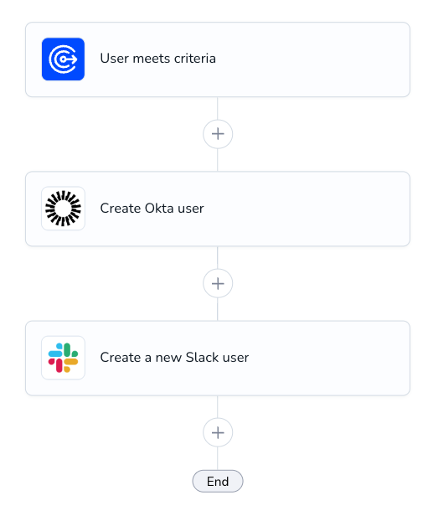Click the connector line entering the Slack step
The width and height of the screenshot is (428, 516).
click(x=218, y=309)
